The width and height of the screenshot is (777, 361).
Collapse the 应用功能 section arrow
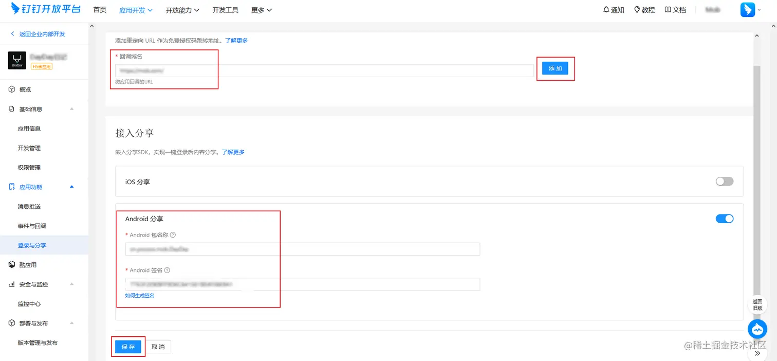(71, 187)
